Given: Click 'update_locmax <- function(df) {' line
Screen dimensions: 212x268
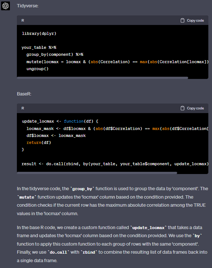Looking at the screenshot, I should [x=60, y=121].
